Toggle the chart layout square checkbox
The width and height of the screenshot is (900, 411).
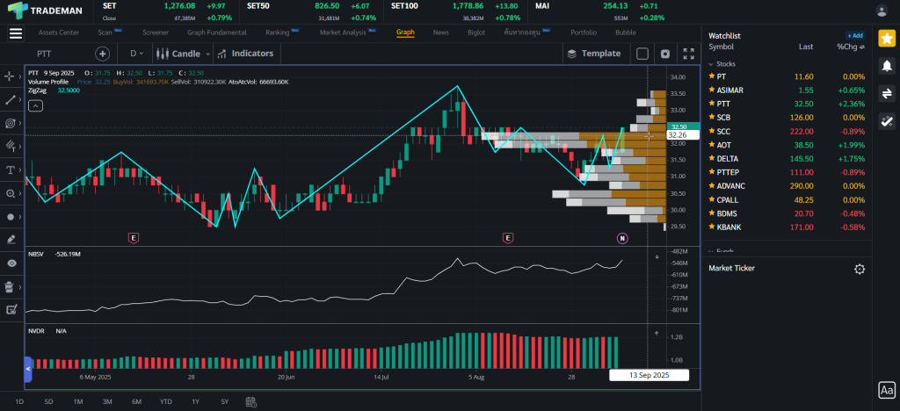642,54
